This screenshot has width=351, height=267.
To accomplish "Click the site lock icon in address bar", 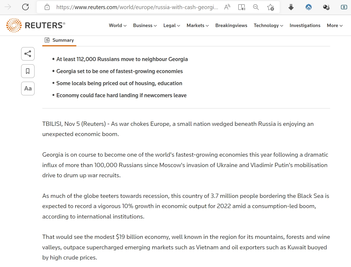I will (47, 7).
